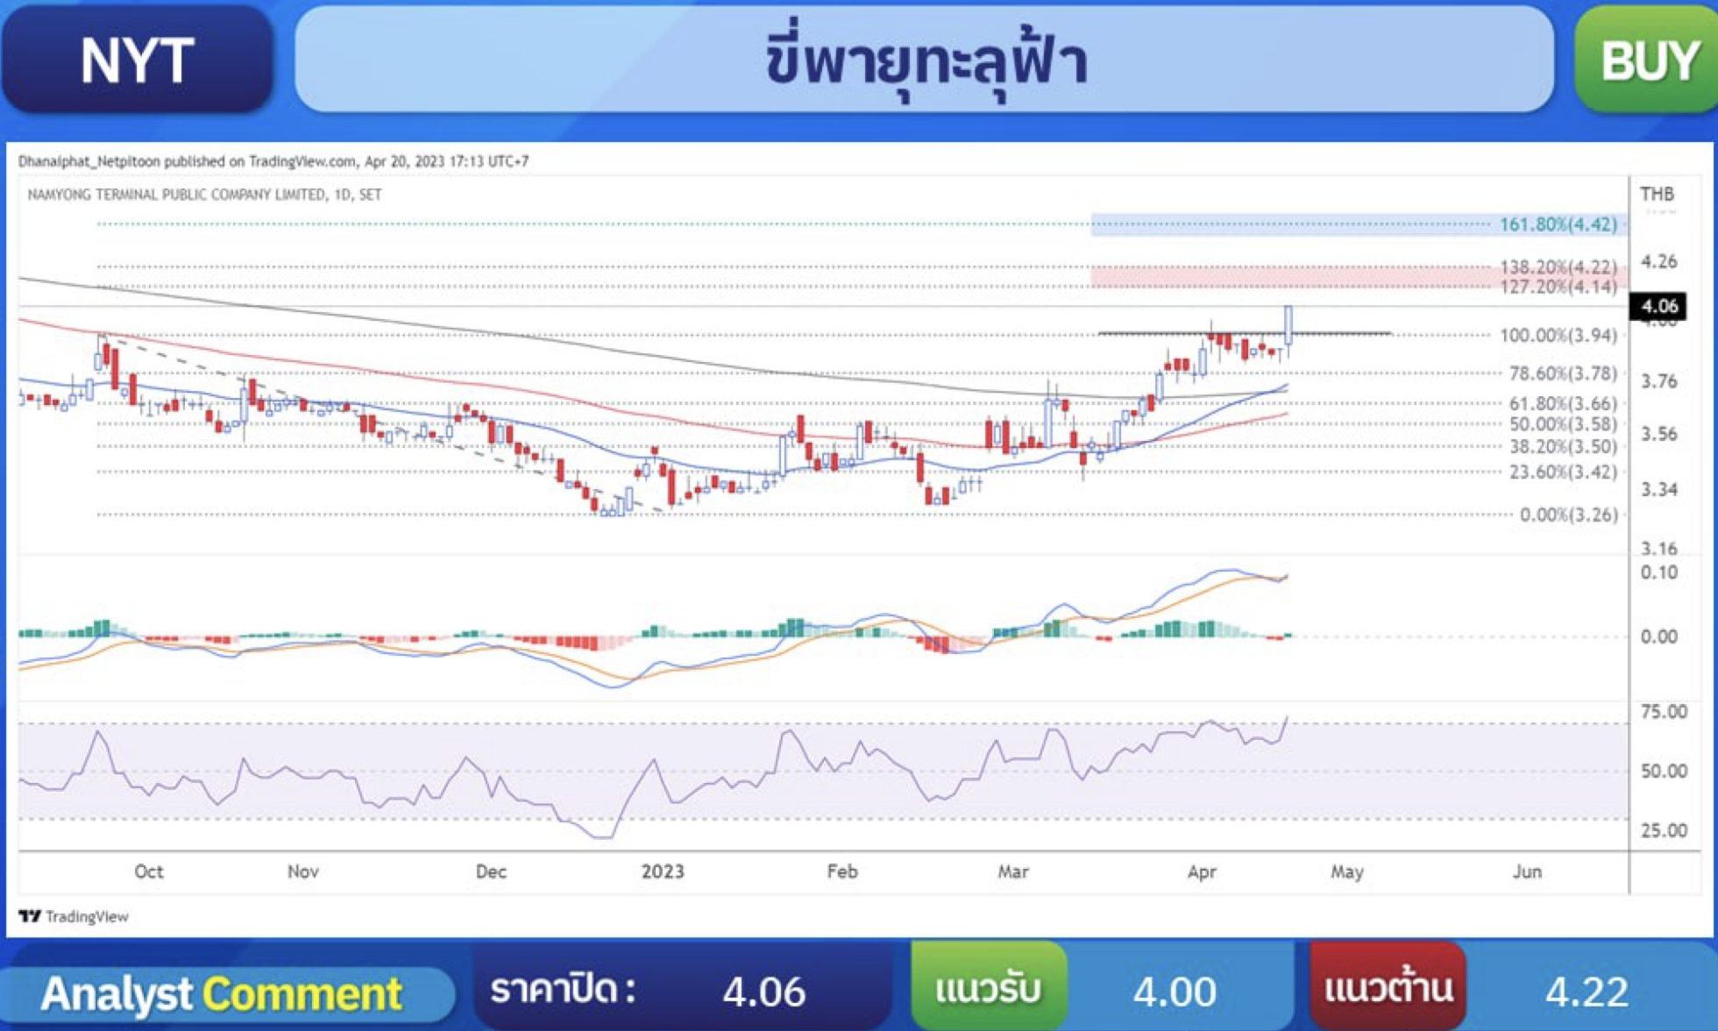Click the THB currency label
Image resolution: width=1718 pixels, height=1031 pixels.
coord(1657,194)
